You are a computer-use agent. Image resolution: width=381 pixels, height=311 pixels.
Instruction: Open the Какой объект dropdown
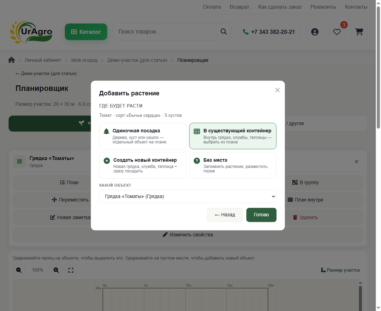pyautogui.click(x=188, y=196)
